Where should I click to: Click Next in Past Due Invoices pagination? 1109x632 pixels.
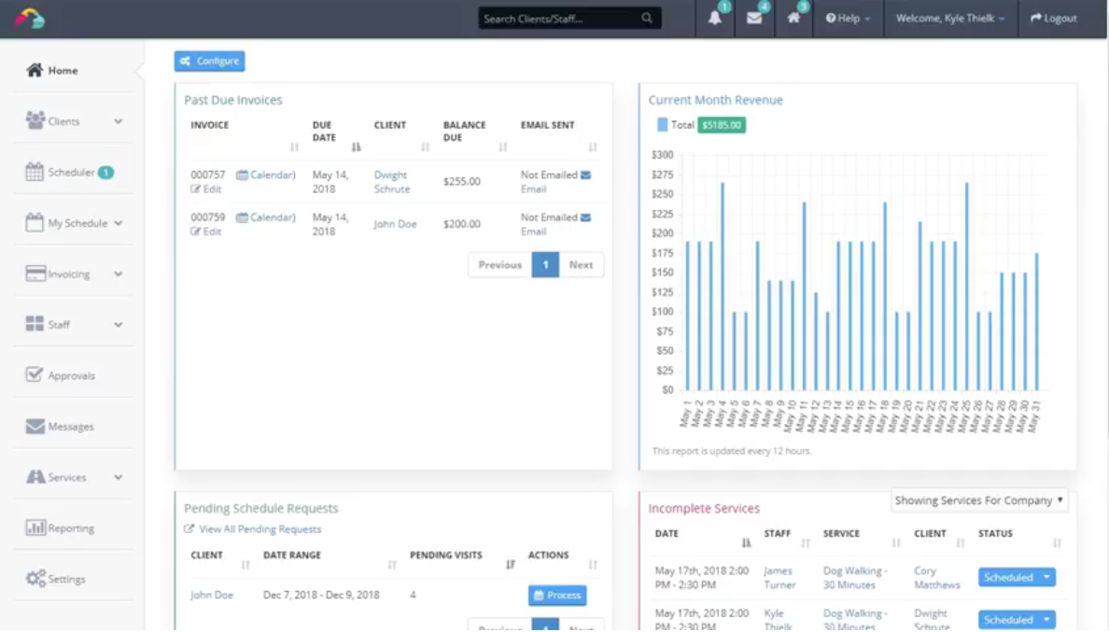click(581, 265)
